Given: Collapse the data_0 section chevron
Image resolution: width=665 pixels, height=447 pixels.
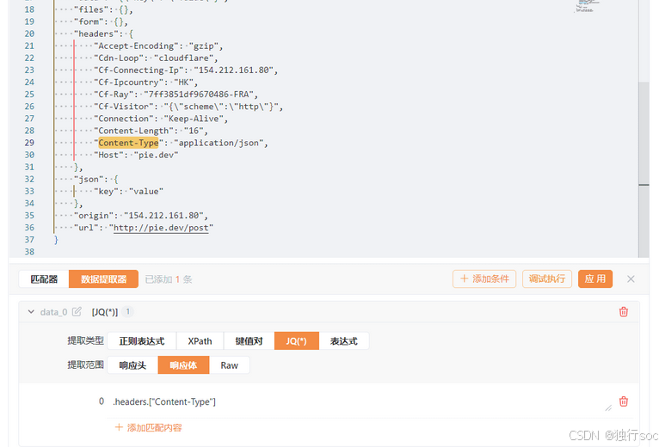Looking at the screenshot, I should [31, 312].
